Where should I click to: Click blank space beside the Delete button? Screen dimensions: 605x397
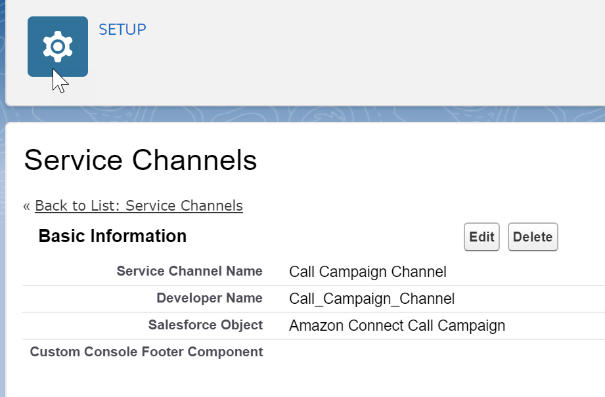coord(581,237)
